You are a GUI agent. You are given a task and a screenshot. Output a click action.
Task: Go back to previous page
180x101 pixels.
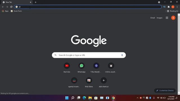point(3,7)
